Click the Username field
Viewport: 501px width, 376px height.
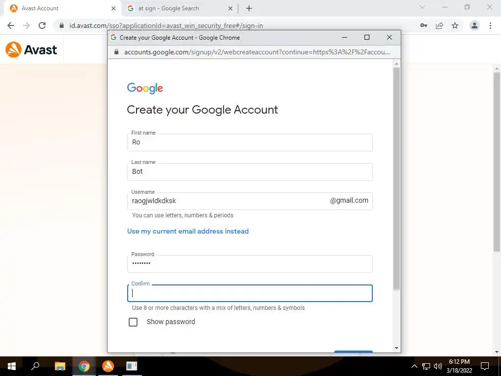click(x=250, y=201)
